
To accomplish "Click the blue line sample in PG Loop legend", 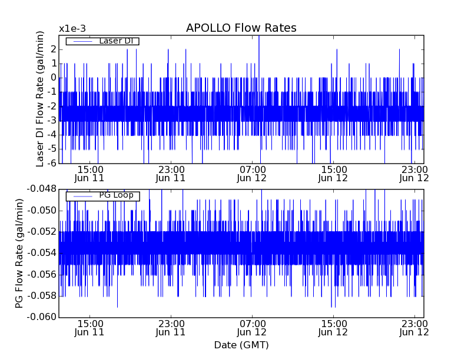I will (x=81, y=196).
